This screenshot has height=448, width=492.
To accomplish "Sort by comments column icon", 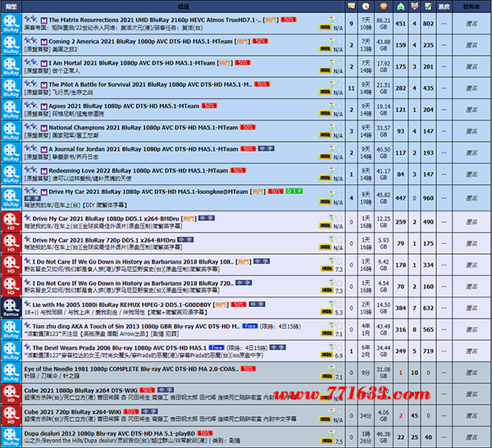I will click(352, 7).
